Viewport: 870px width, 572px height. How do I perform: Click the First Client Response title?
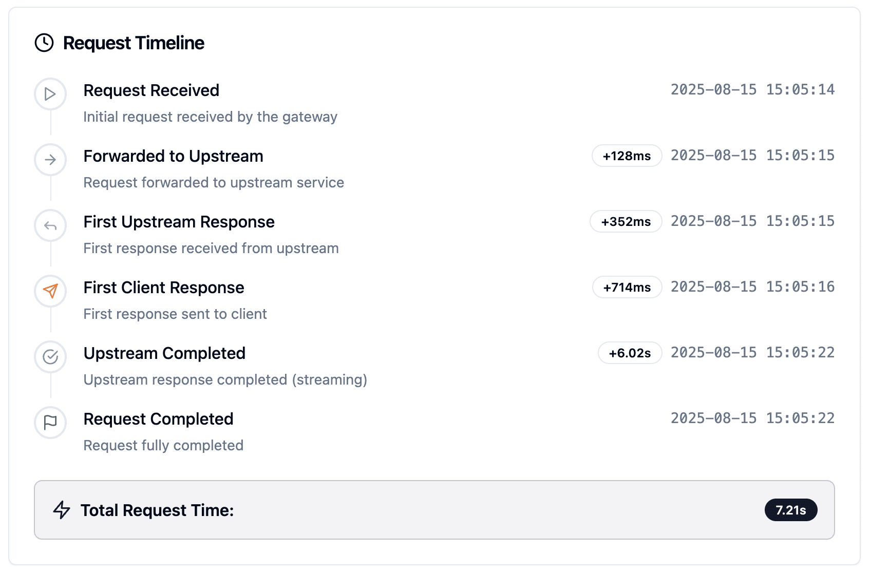164,288
